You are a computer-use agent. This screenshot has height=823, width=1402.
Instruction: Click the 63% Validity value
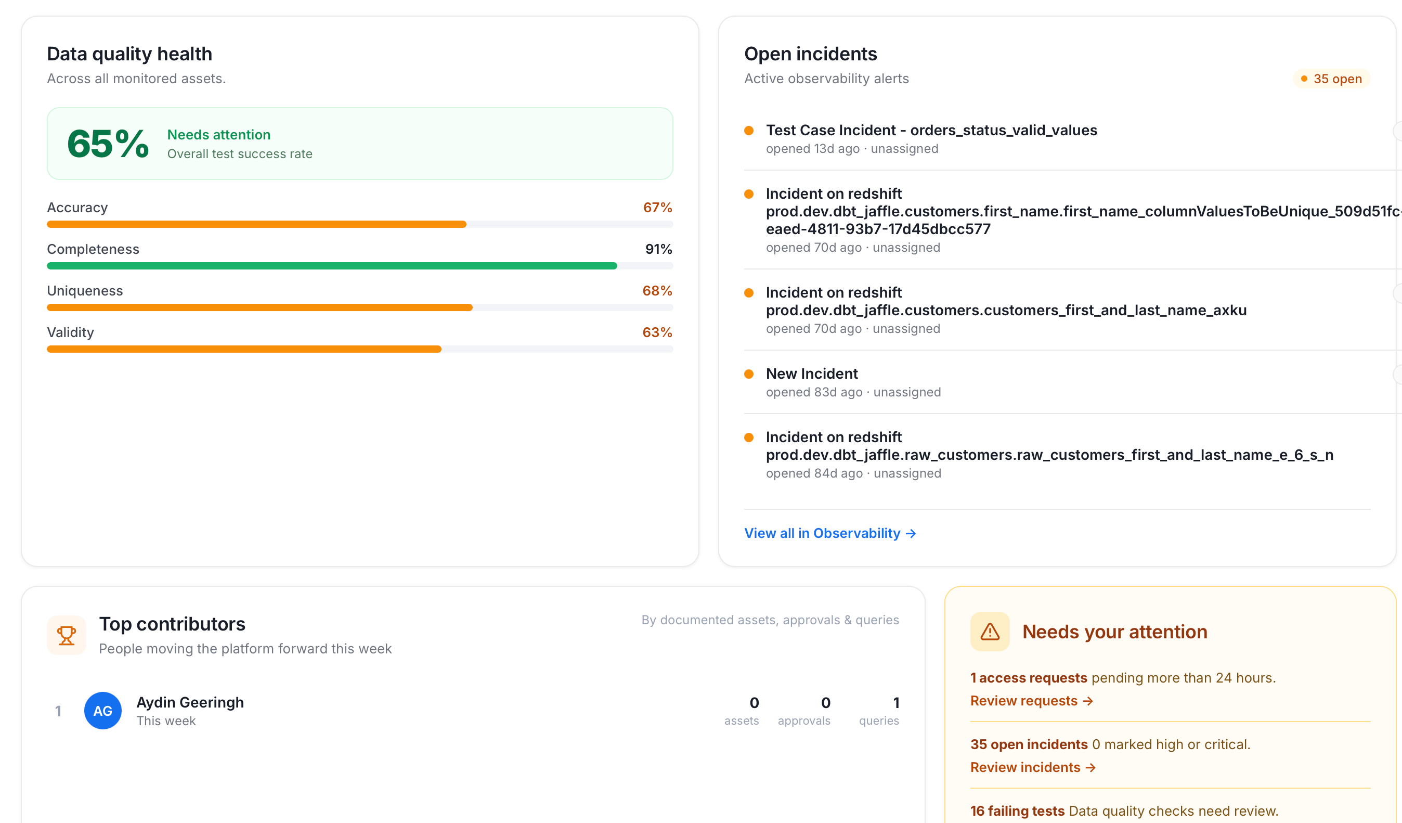coord(657,333)
